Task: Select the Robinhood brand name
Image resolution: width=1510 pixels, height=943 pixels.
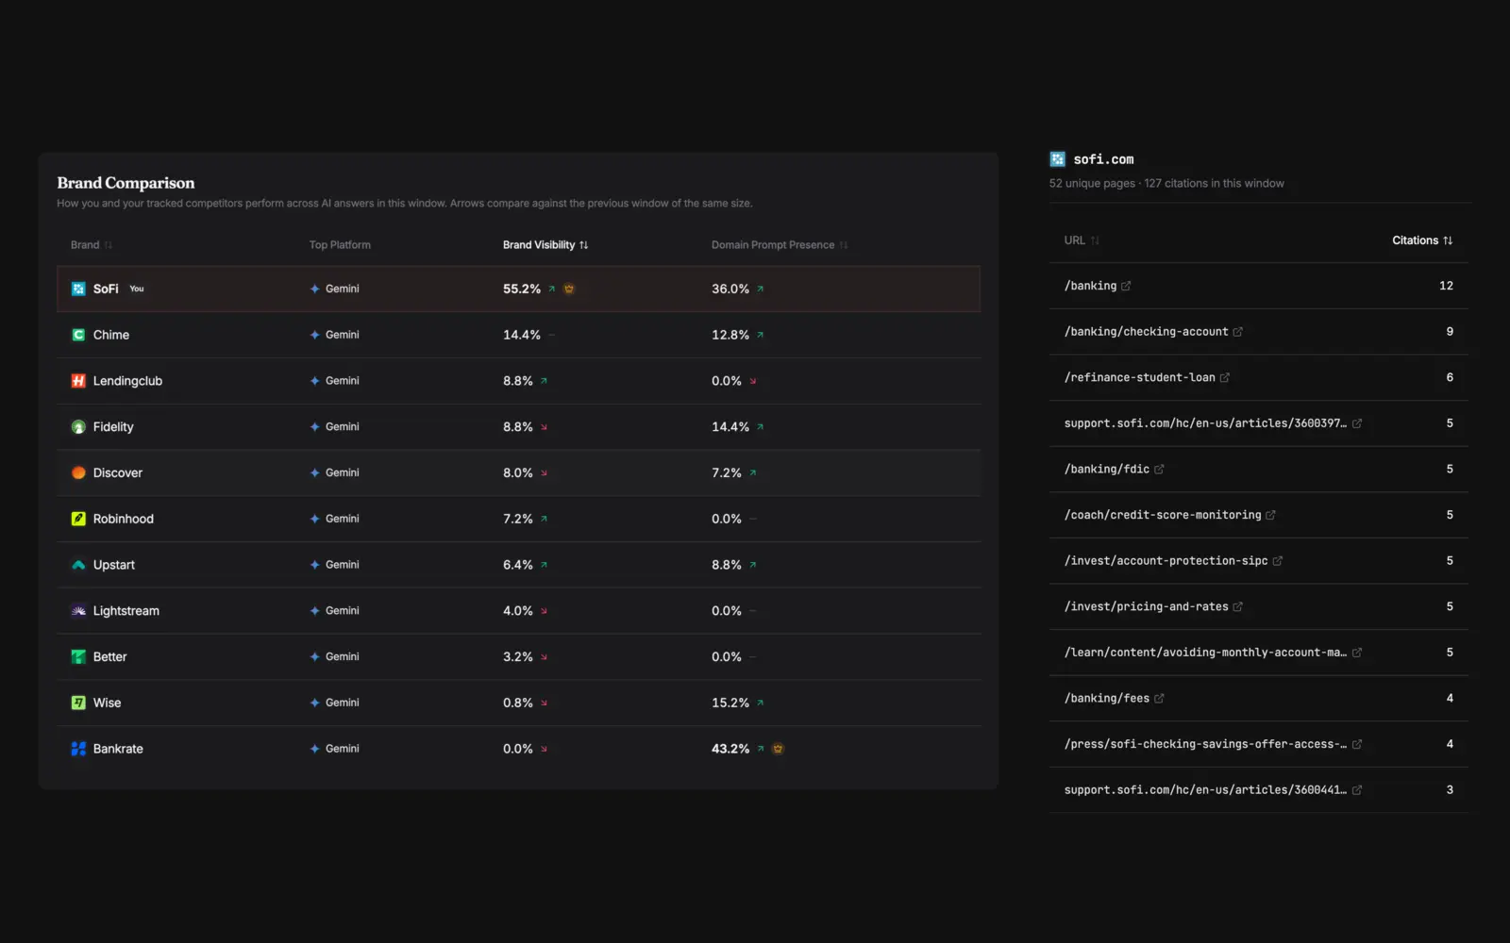Action: click(124, 519)
